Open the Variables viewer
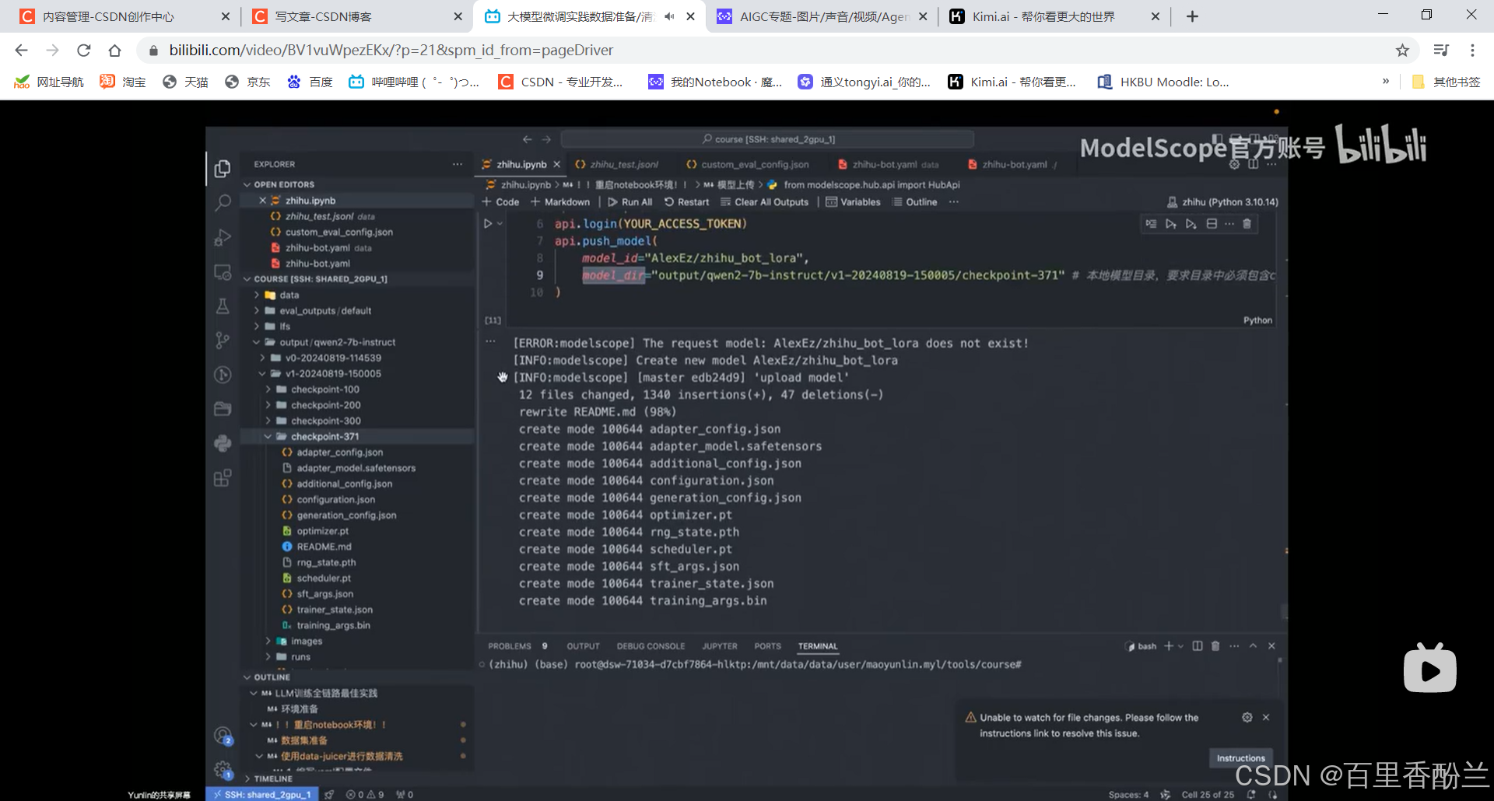Image resolution: width=1494 pixels, height=801 pixels. (x=853, y=202)
